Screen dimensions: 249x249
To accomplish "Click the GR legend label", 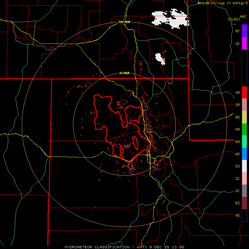I will [237, 105].
